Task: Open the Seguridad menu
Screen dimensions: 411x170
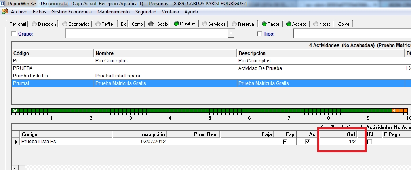Action: pyautogui.click(x=146, y=12)
